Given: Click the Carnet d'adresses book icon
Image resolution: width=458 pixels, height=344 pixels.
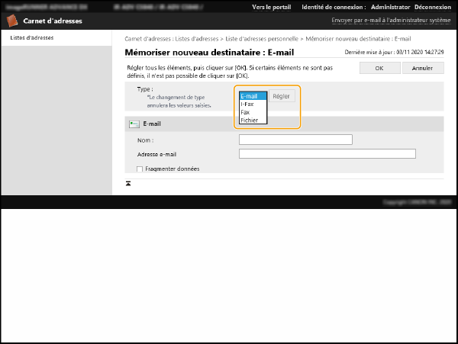Looking at the screenshot, I should click(x=13, y=21).
